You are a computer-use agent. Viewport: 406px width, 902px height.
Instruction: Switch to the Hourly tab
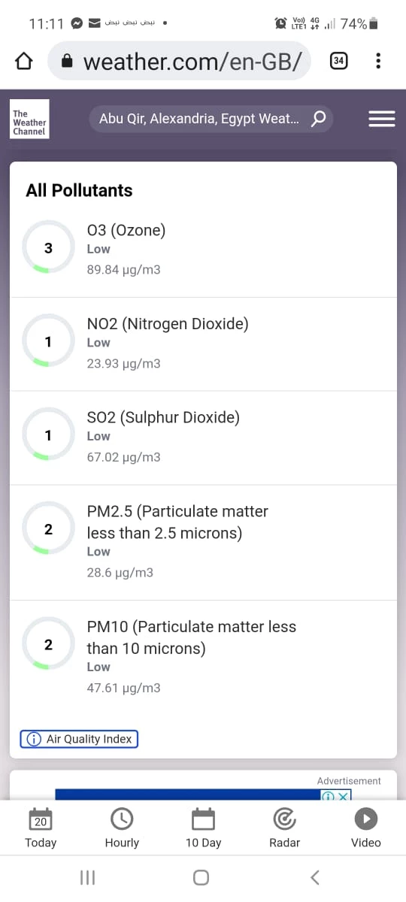click(122, 828)
